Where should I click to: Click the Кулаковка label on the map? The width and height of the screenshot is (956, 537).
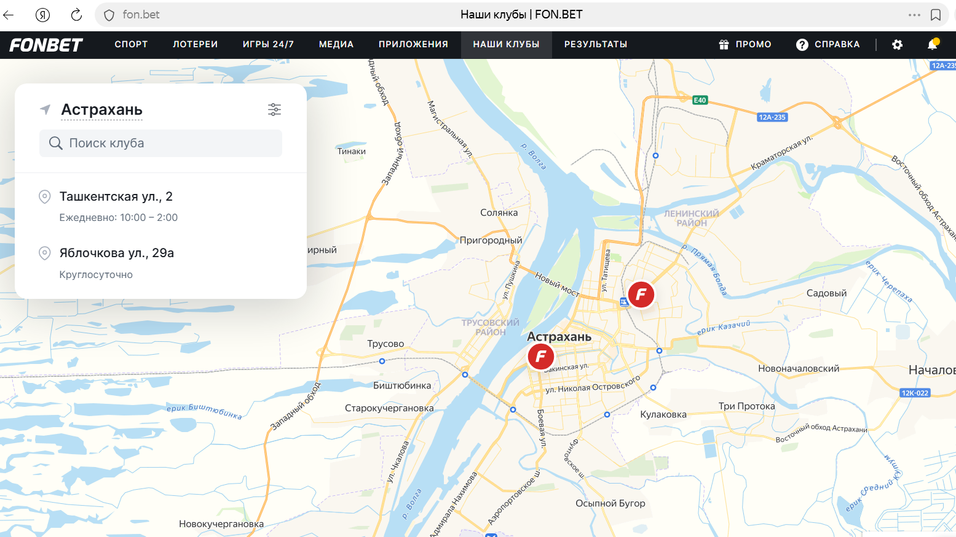click(663, 414)
